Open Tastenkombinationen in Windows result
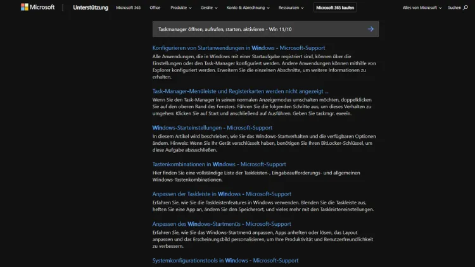Screen dimensions: 475x267 click(219, 164)
